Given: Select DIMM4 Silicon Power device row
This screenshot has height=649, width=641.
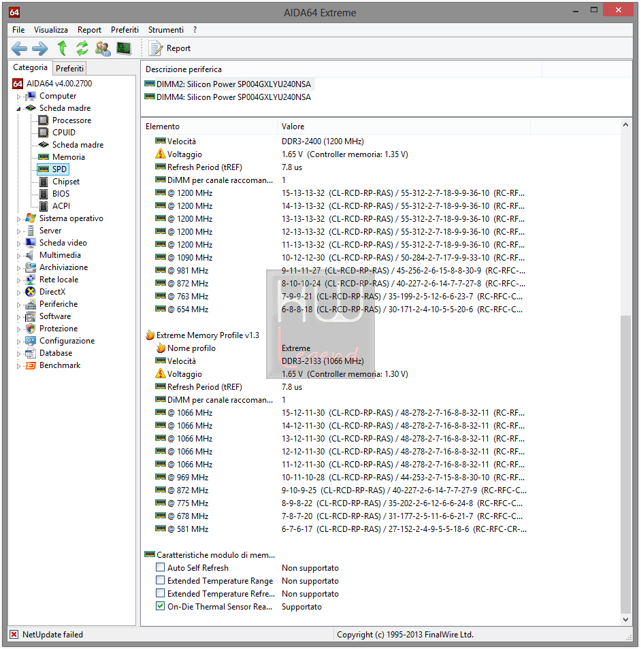Looking at the screenshot, I should pyautogui.click(x=228, y=97).
